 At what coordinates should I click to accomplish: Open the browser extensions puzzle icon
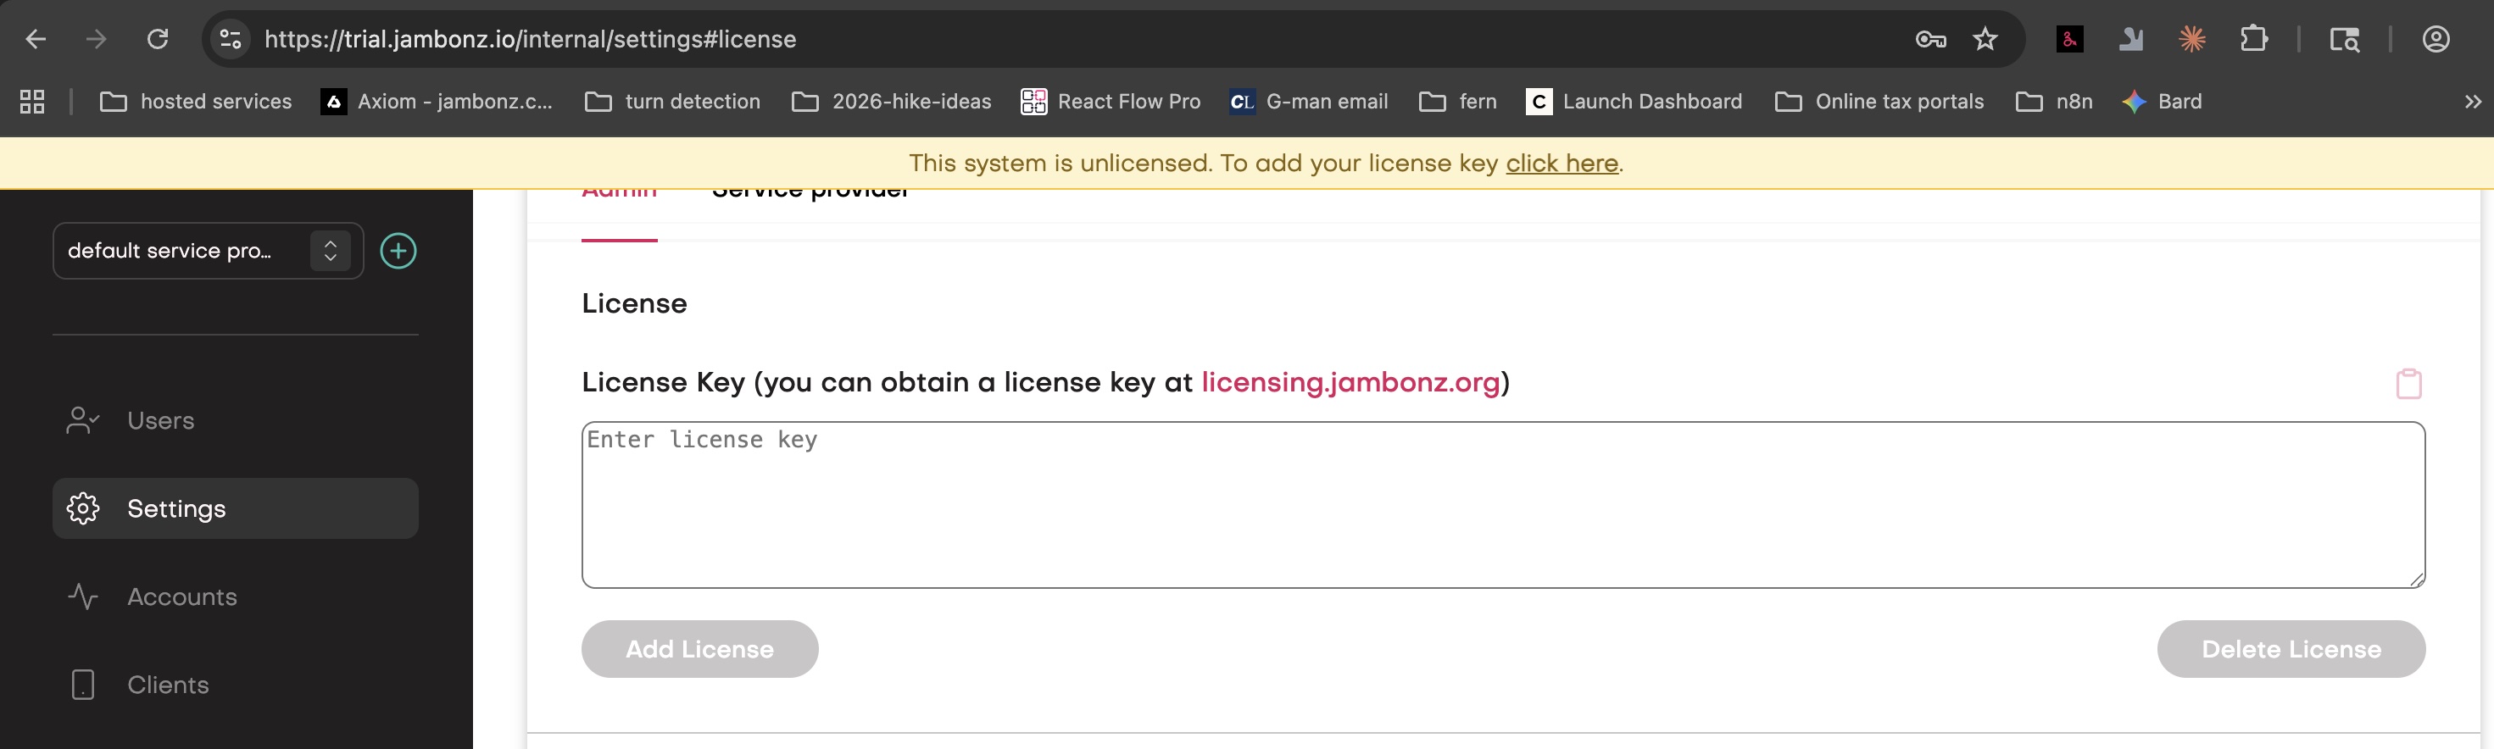pyautogui.click(x=2255, y=39)
